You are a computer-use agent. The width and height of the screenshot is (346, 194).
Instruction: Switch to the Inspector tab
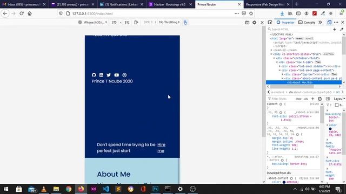pyautogui.click(x=285, y=22)
